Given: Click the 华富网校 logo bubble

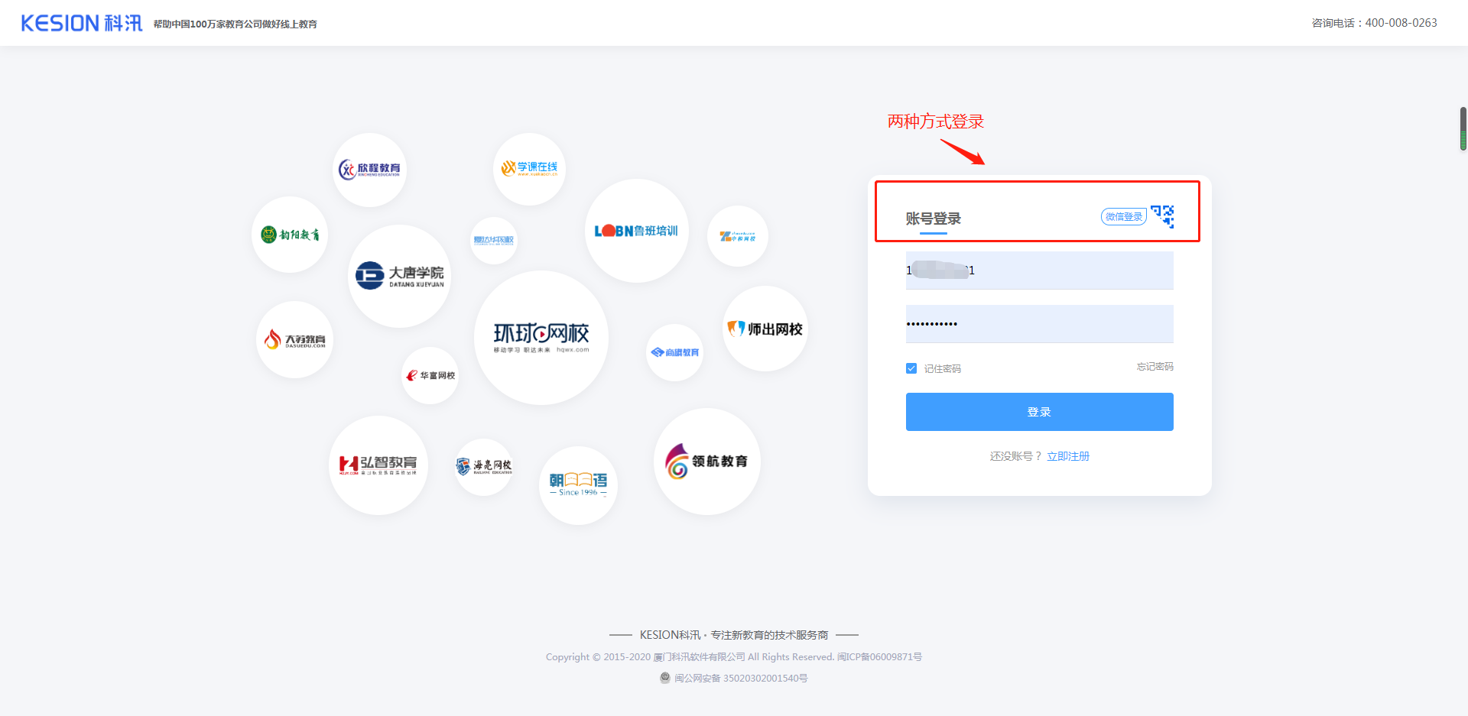Looking at the screenshot, I should point(430,375).
